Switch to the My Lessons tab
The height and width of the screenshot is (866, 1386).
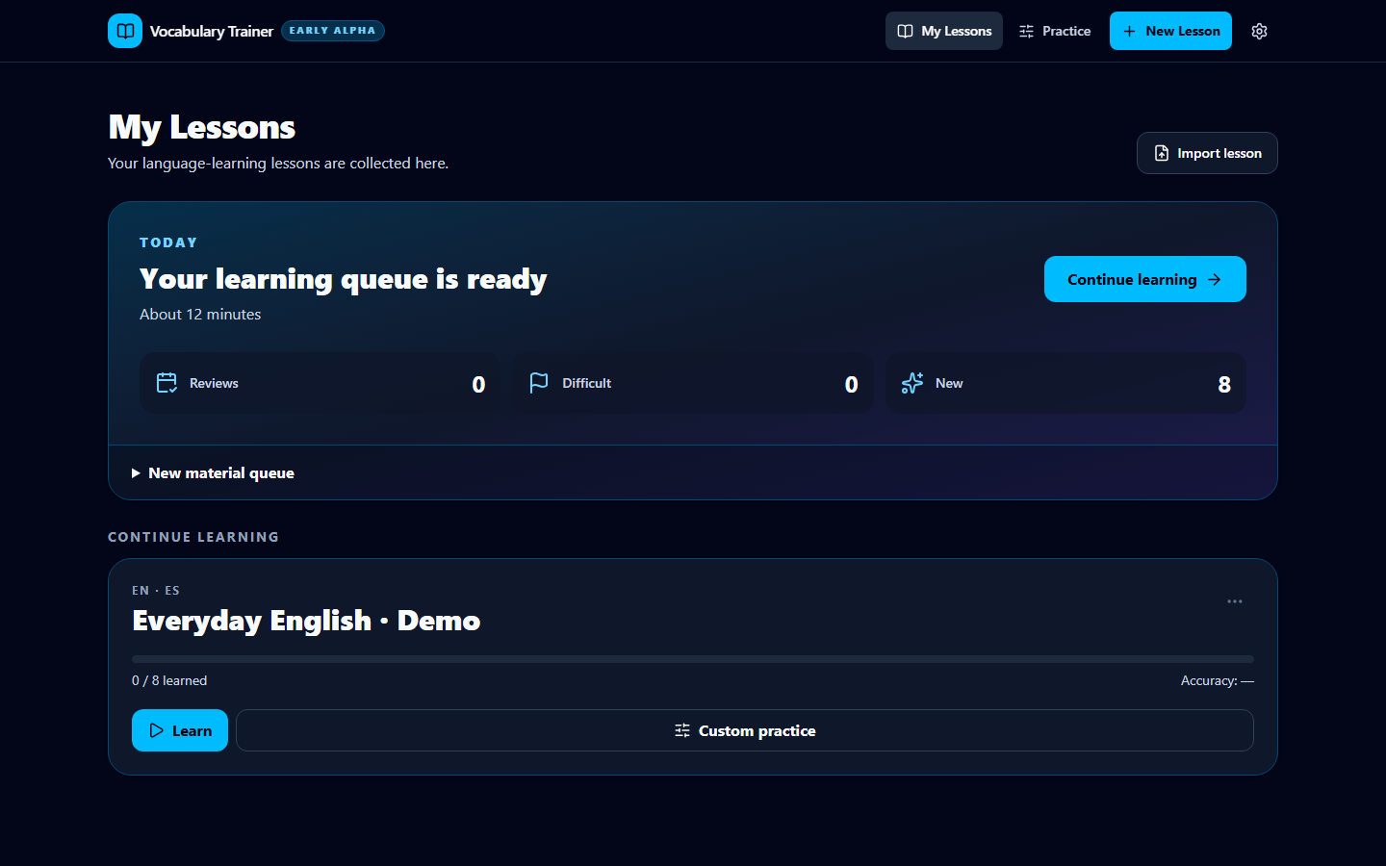tap(944, 31)
